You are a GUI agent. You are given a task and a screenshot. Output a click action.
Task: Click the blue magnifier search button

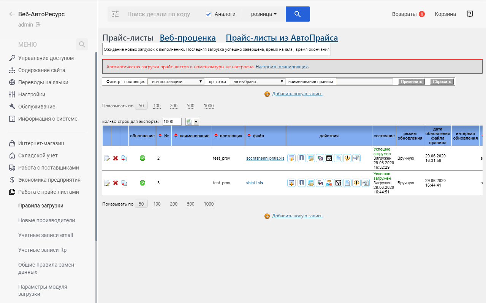[298, 14]
